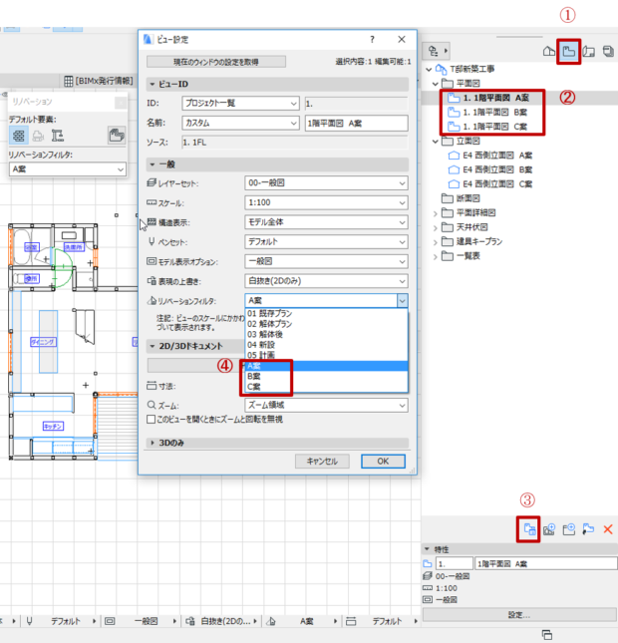
Task: Delete selected view with red X icon
Action: tap(608, 529)
